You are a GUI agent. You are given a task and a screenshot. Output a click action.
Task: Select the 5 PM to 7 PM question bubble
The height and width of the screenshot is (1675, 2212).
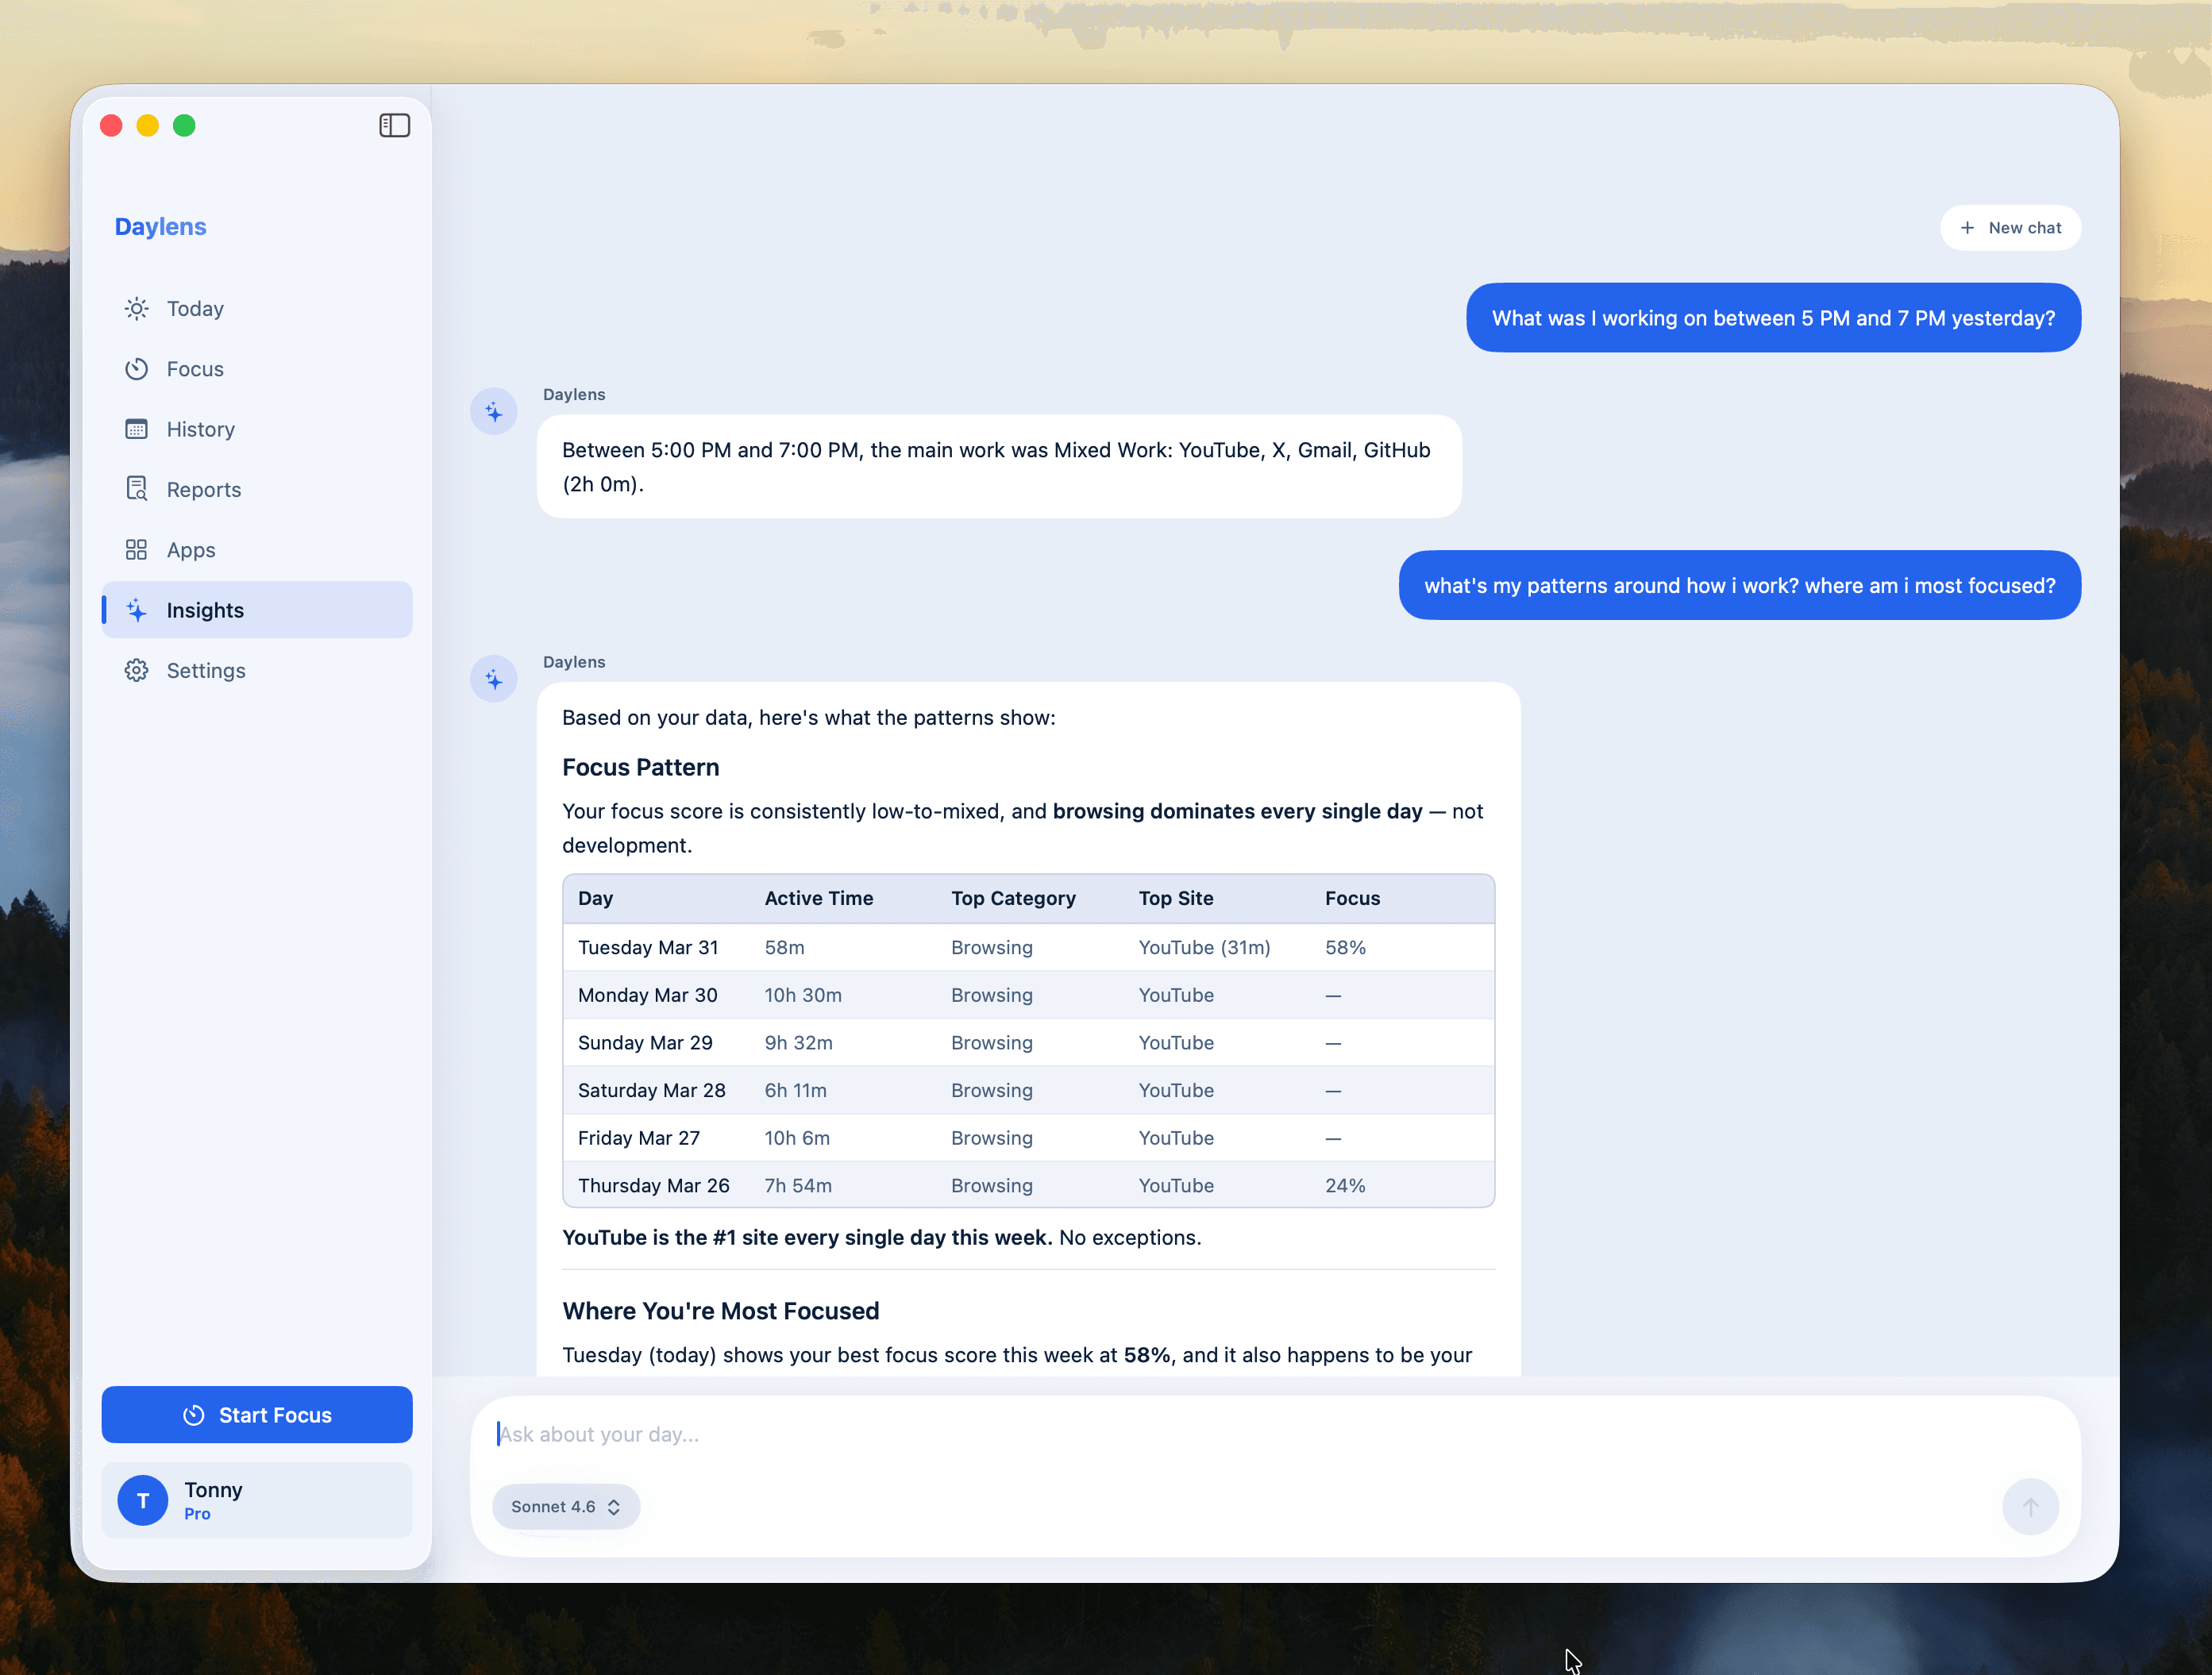(1772, 318)
